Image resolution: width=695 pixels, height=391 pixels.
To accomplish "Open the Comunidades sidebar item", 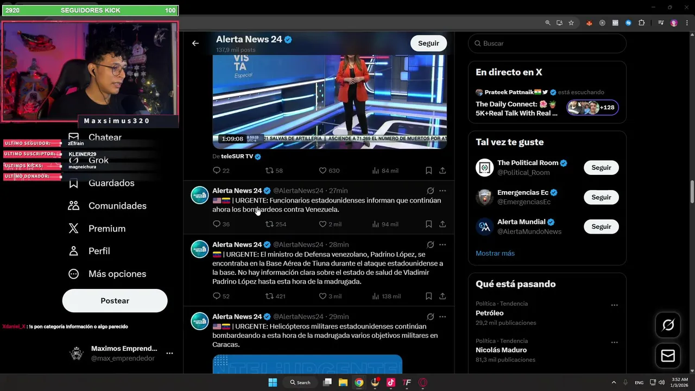I will pyautogui.click(x=108, y=206).
